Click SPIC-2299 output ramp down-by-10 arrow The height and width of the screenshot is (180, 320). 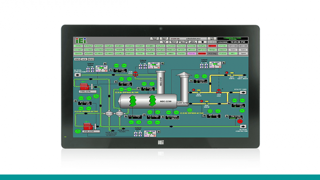[140, 136]
